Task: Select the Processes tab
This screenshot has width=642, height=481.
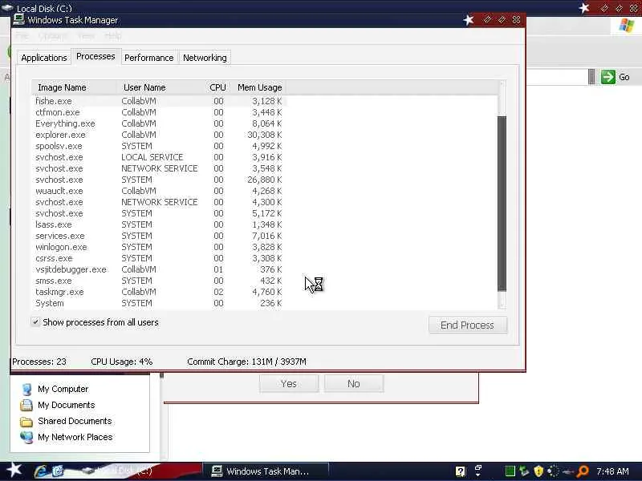Action: (x=95, y=56)
